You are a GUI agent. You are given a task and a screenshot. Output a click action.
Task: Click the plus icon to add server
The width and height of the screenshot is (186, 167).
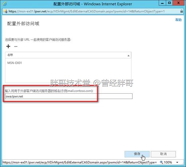(8, 47)
